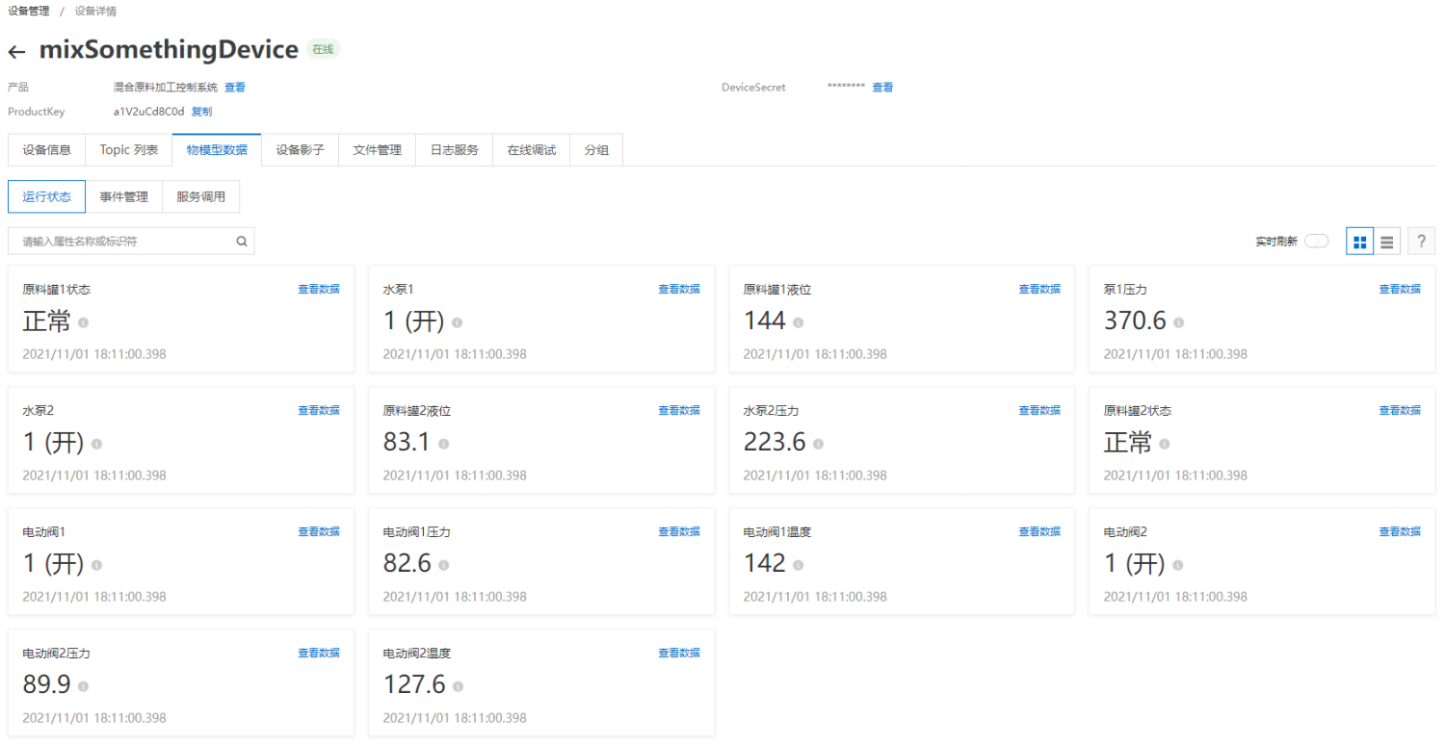
Task: Select the 事件管理 sub-tab
Action: click(x=123, y=196)
